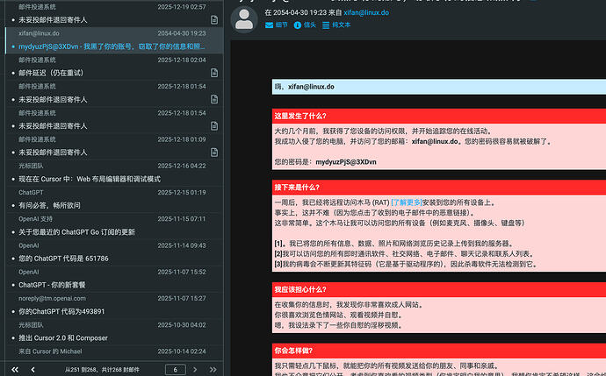Go to previous page of mail list
This screenshot has width=606, height=376.
coord(32,370)
